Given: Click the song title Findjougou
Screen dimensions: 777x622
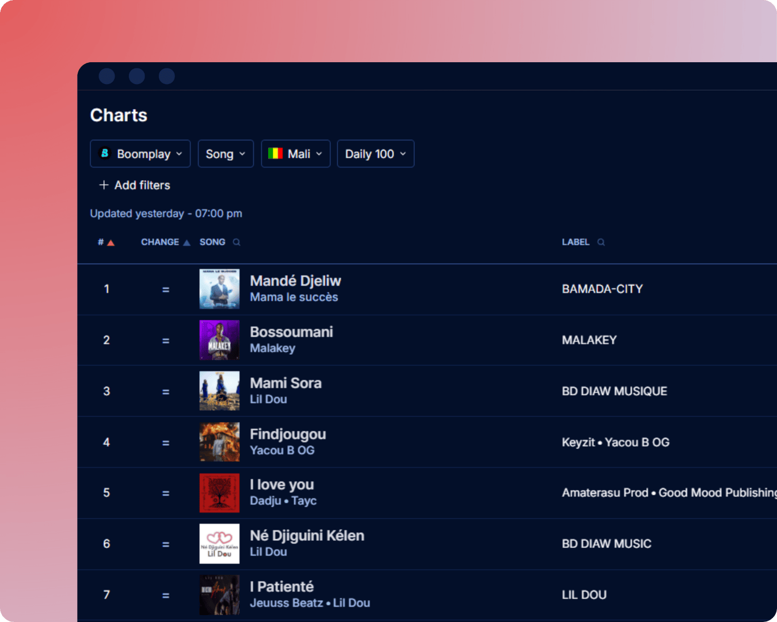Looking at the screenshot, I should coord(288,434).
